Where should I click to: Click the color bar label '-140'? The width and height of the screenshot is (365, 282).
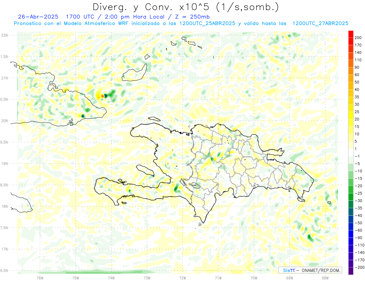click(x=359, y=252)
